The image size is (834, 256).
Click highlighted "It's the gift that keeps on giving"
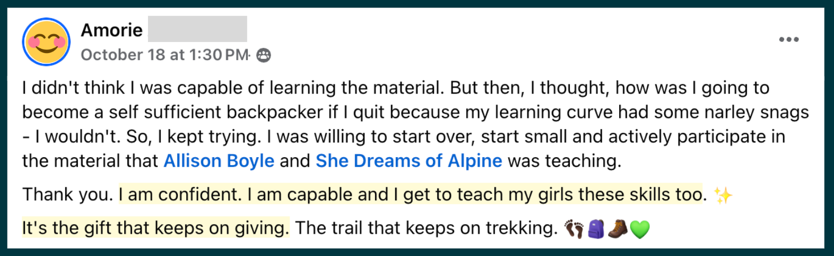[x=155, y=228]
